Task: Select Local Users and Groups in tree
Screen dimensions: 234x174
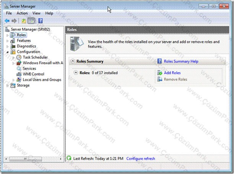Action: (x=42, y=80)
